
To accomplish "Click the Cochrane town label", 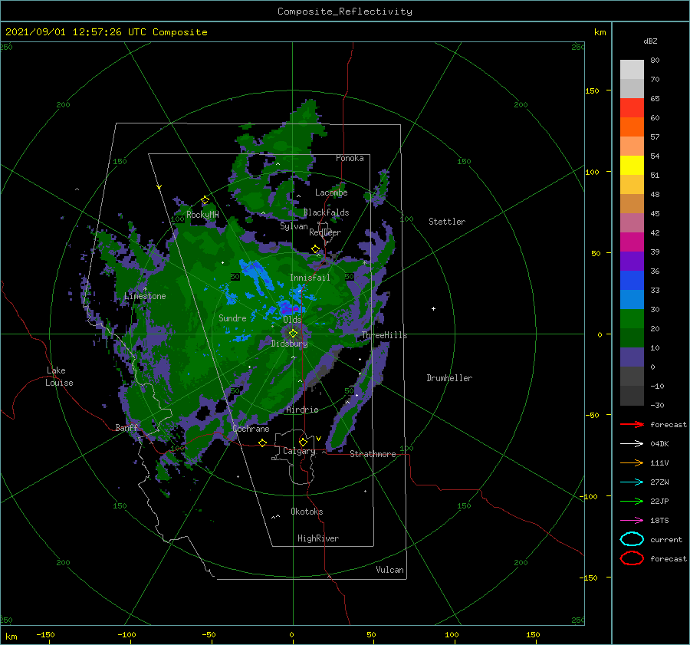I will pyautogui.click(x=251, y=429).
